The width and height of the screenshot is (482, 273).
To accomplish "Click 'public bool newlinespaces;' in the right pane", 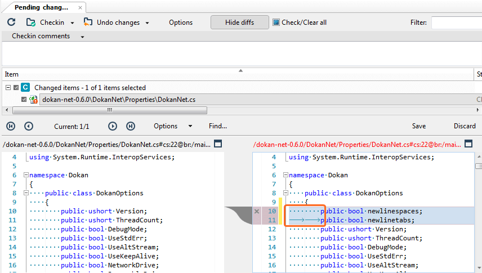I will pos(371,211).
